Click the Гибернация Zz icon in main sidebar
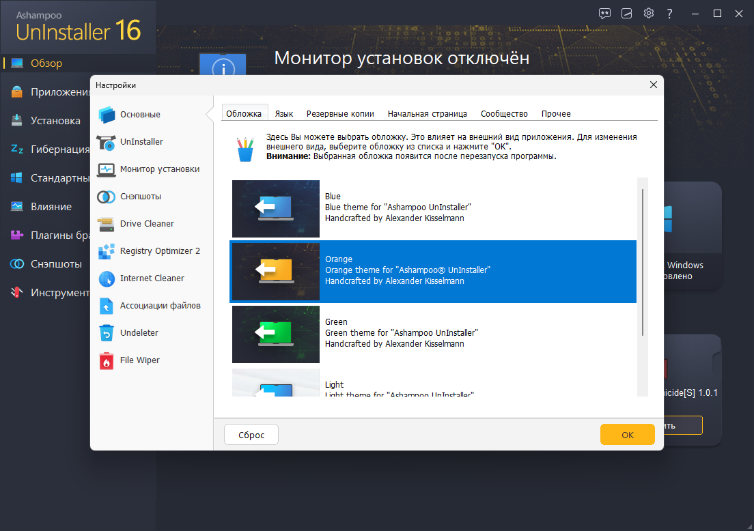Viewport: 754px width, 531px height. [x=17, y=149]
